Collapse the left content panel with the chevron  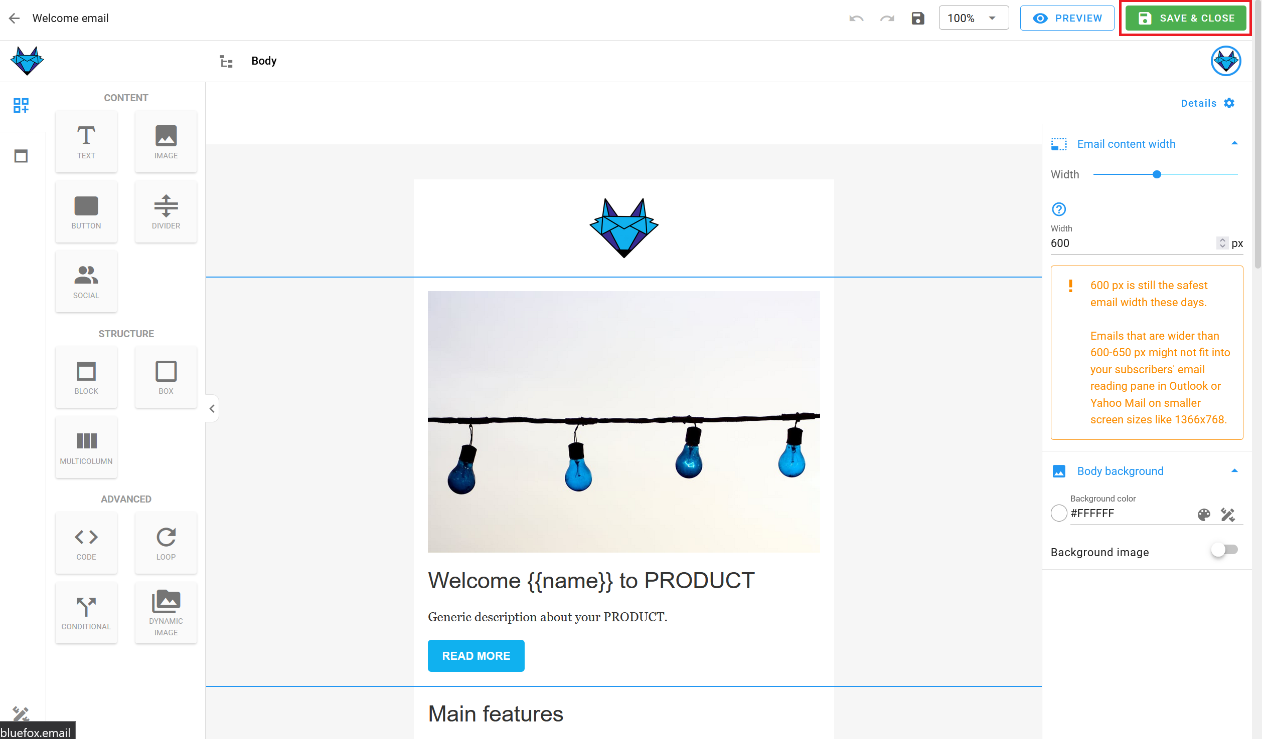click(211, 408)
